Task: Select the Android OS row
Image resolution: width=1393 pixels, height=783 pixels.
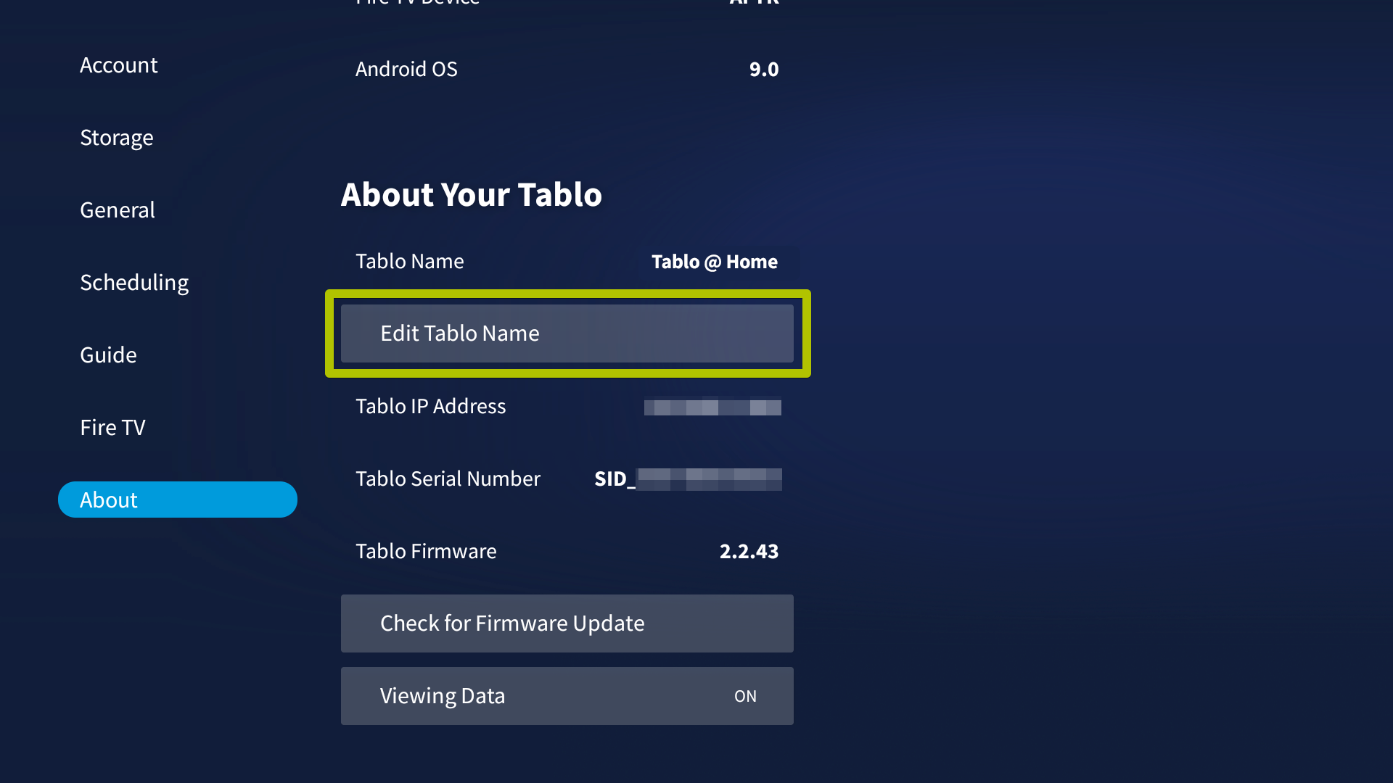Action: [567, 69]
